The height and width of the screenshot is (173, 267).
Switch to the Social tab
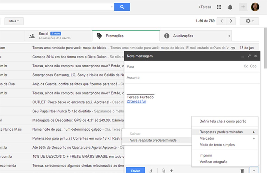point(58,36)
